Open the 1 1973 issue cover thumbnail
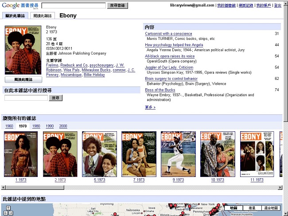This screenshot has width=288, height=216. (21, 154)
